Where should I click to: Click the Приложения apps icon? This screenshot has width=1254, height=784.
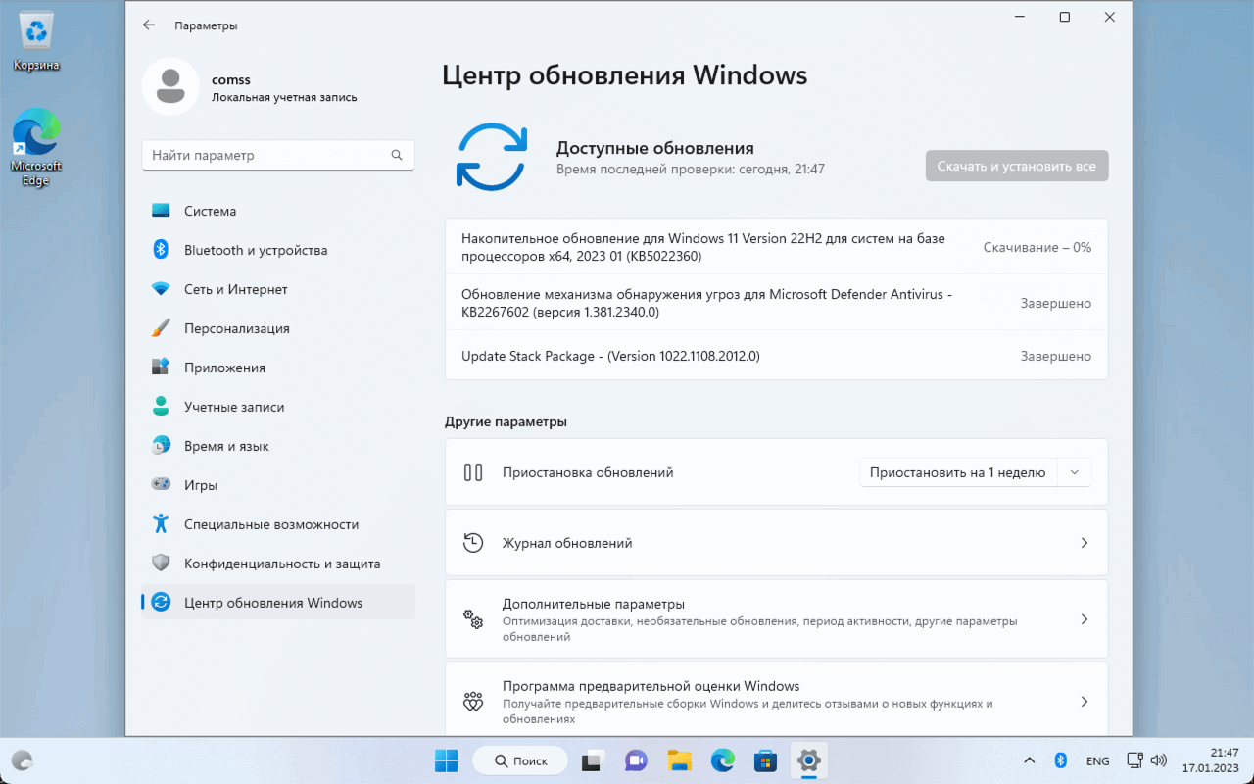point(162,367)
